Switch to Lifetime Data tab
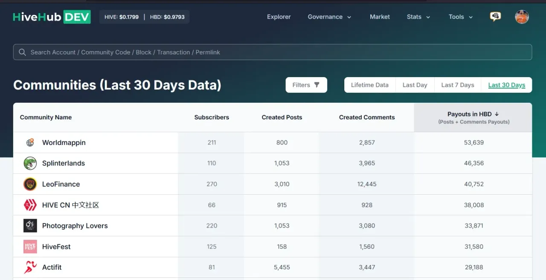 369,85
